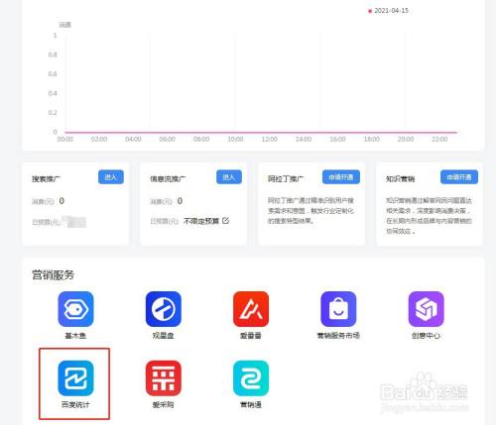This screenshot has height=425, width=496.
Task: Click the 营销服务市场 label text
Action: [338, 336]
